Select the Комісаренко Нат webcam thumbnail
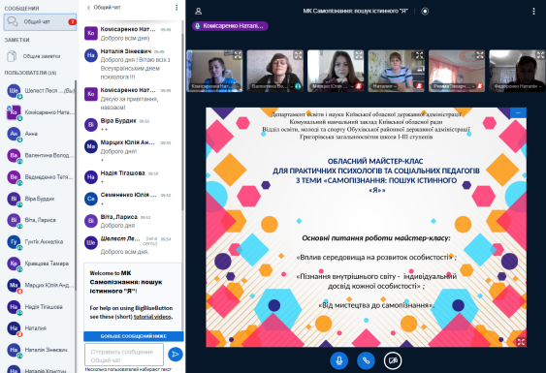 pos(214,71)
